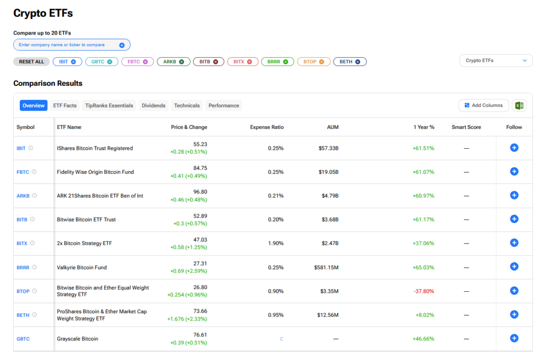This screenshot has height=352, width=536.
Task: Show info icon next to IBIT symbol
Action: [31, 148]
